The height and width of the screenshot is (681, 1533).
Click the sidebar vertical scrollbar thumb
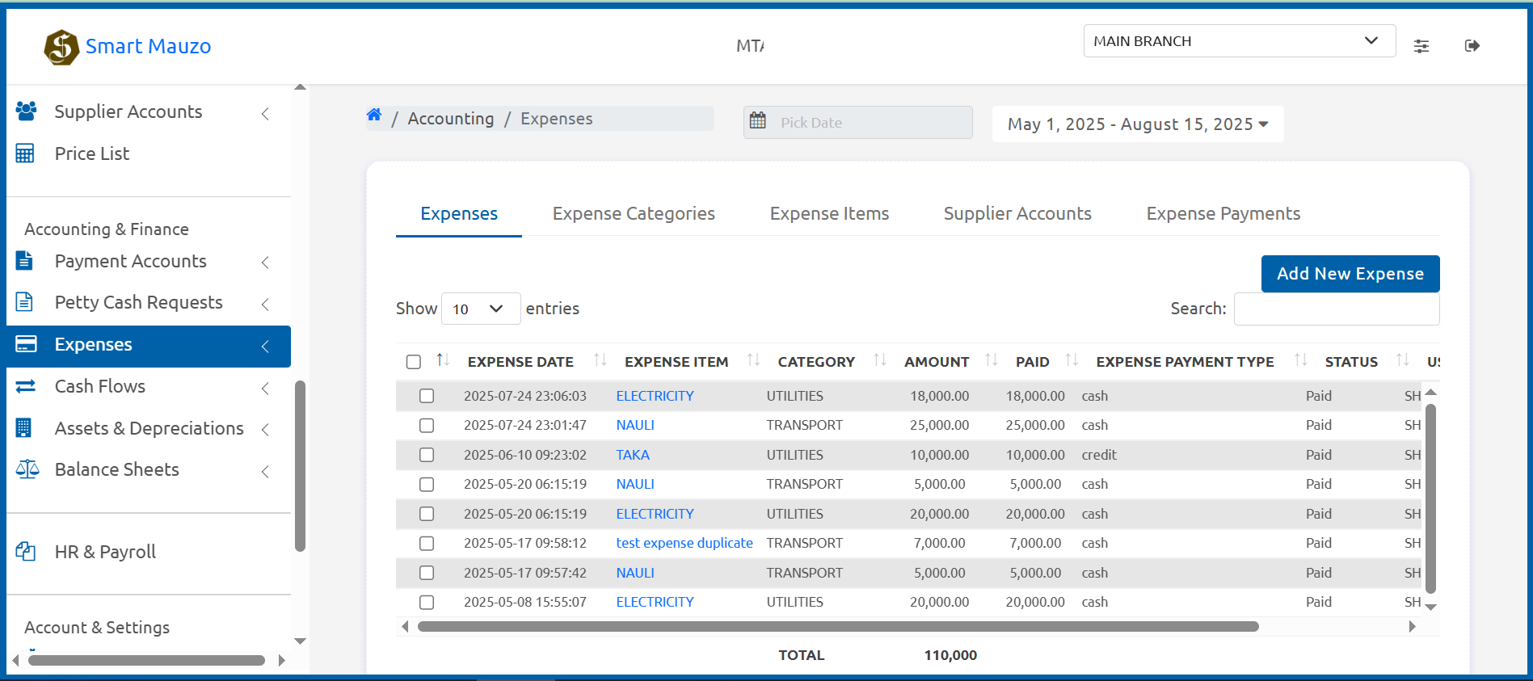tap(300, 466)
